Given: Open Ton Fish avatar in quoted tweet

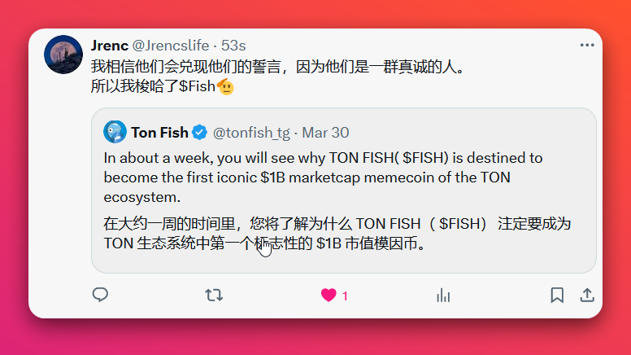Looking at the screenshot, I should pyautogui.click(x=115, y=132).
